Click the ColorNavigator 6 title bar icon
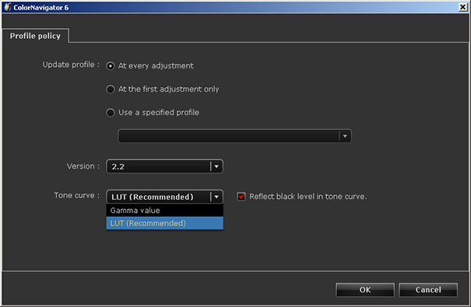Viewport: 471px width, 307px height. [7, 7]
